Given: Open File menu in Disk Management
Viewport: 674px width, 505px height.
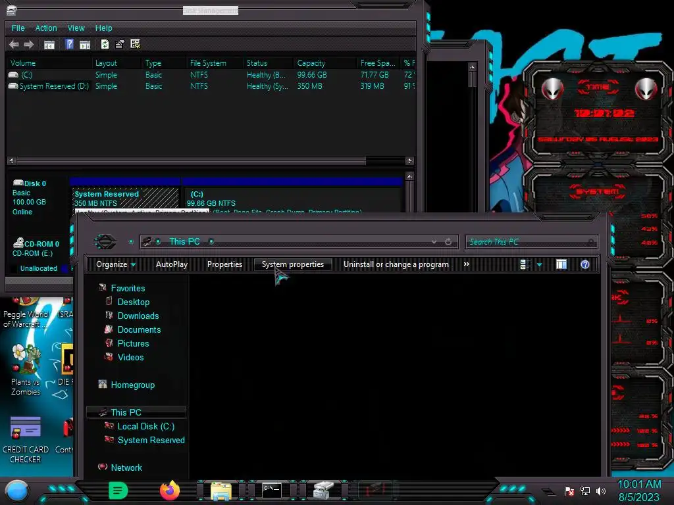Looking at the screenshot, I should pos(18,28).
